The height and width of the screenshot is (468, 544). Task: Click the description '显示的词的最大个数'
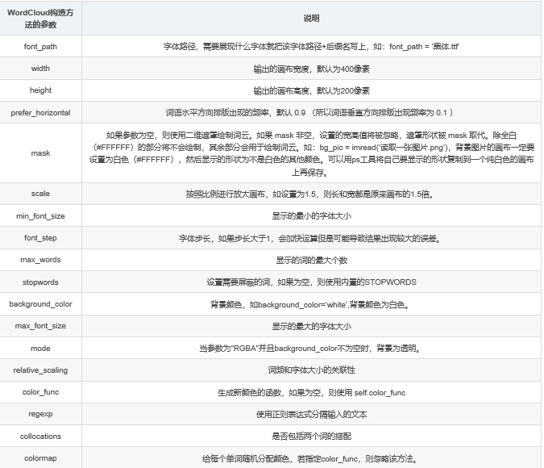[311, 261]
